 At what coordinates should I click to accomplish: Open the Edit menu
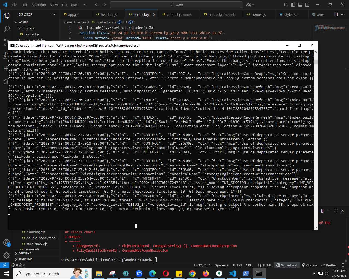[24, 5]
